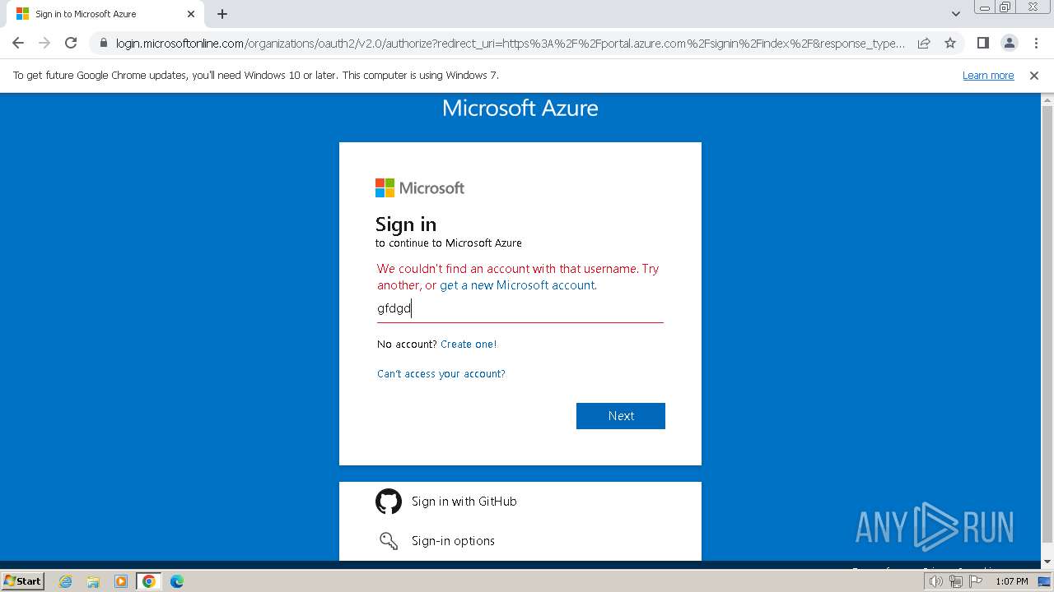Click the Action Center flag icon

976,581
